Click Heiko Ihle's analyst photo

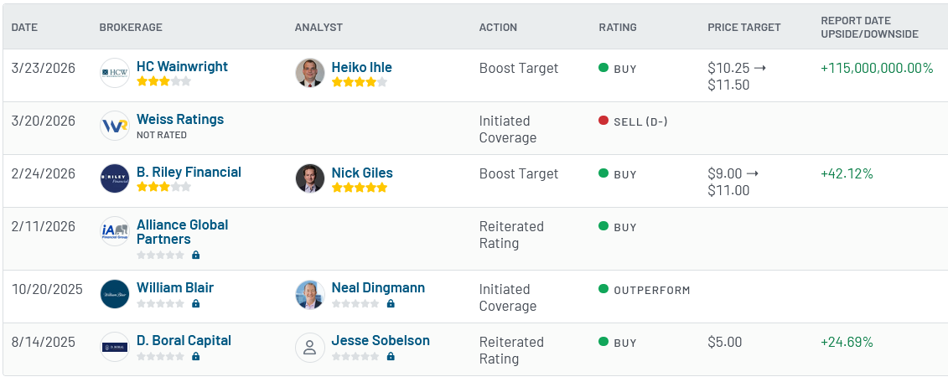(x=310, y=73)
